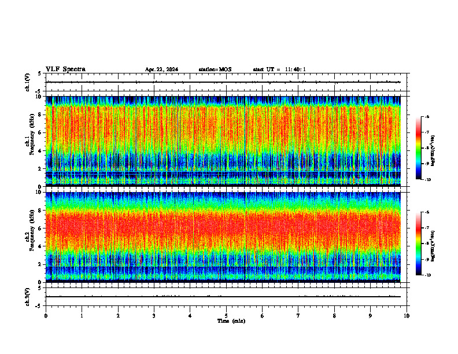Click the time axis tick label "3"
Viewport: 458px width, 354px height.
pyautogui.click(x=154, y=316)
